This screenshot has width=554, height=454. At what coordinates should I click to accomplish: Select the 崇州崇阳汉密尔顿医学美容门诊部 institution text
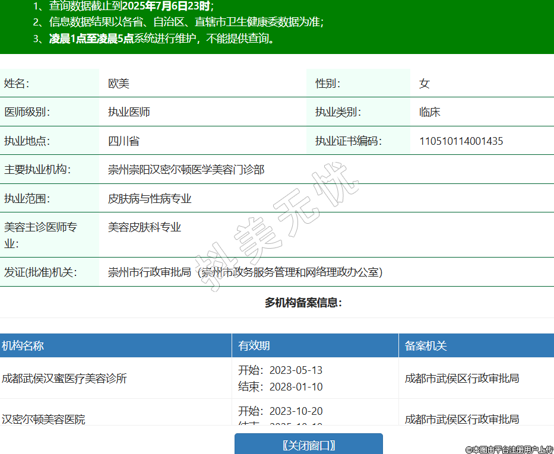coord(186,170)
